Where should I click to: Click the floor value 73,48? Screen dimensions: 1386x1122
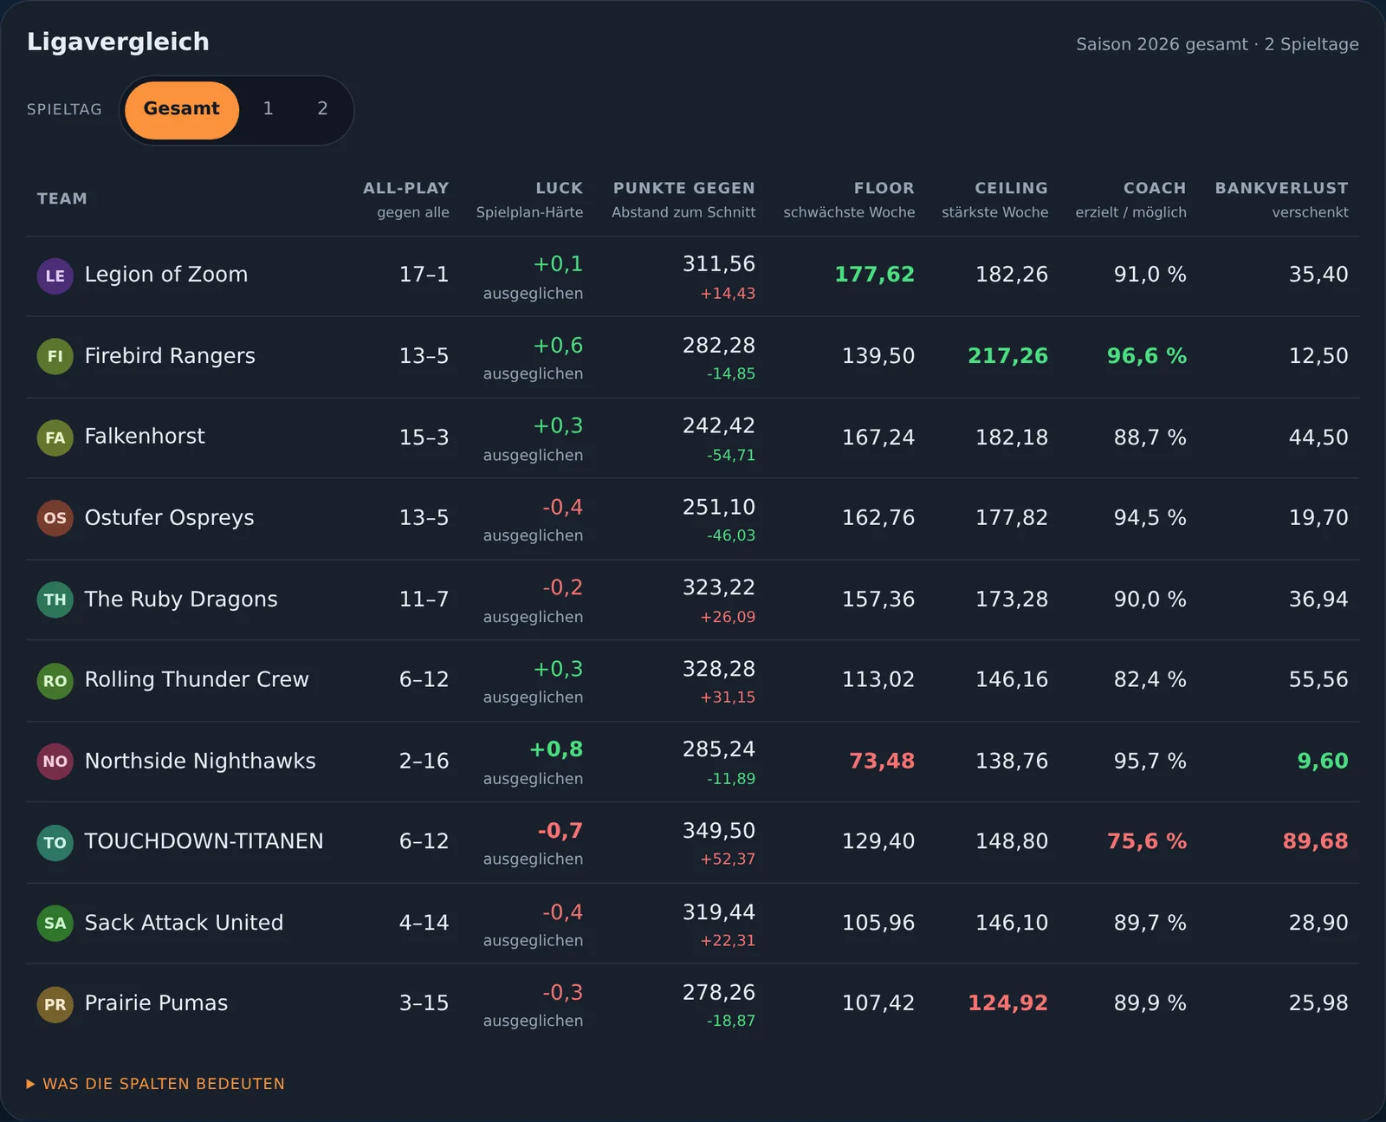(882, 761)
